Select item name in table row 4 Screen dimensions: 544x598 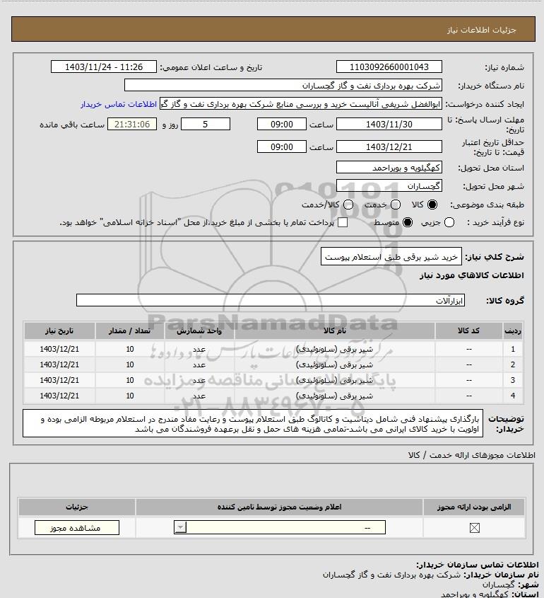pyautogui.click(x=335, y=396)
